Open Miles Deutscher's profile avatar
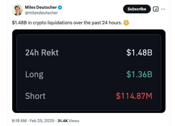 click(17, 10)
